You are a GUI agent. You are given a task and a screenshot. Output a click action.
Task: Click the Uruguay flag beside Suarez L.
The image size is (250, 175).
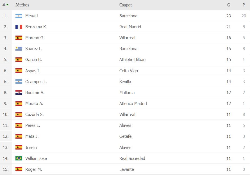[x=19, y=49]
